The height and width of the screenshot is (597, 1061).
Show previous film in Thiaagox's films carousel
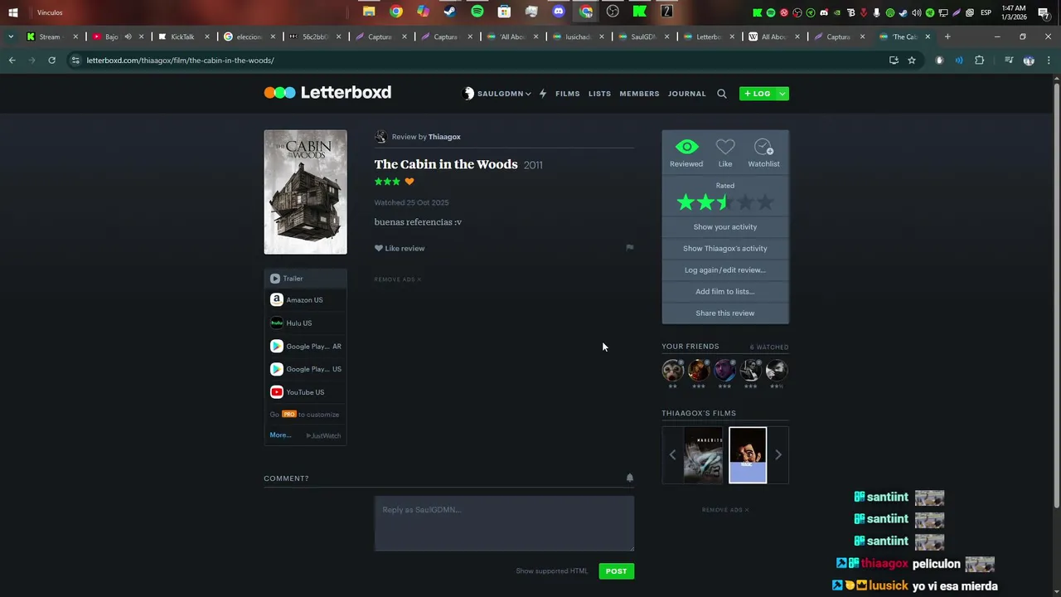click(x=672, y=454)
